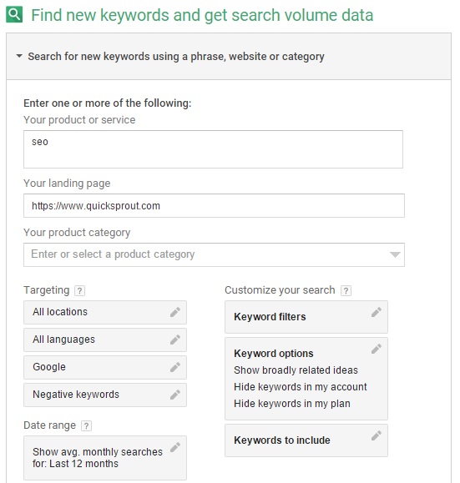Click the product or service text box
This screenshot has width=460, height=483.
pyautogui.click(x=213, y=149)
